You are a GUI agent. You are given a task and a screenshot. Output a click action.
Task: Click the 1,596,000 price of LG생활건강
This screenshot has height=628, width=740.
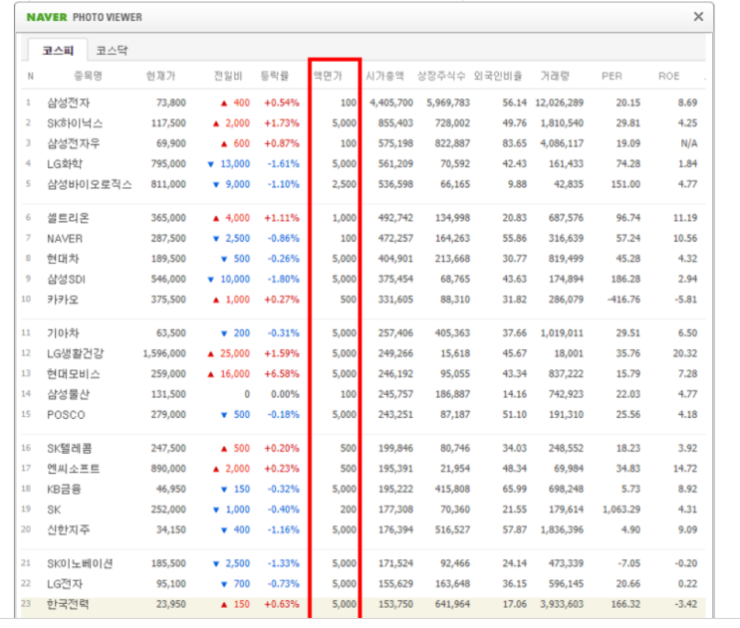pos(164,353)
